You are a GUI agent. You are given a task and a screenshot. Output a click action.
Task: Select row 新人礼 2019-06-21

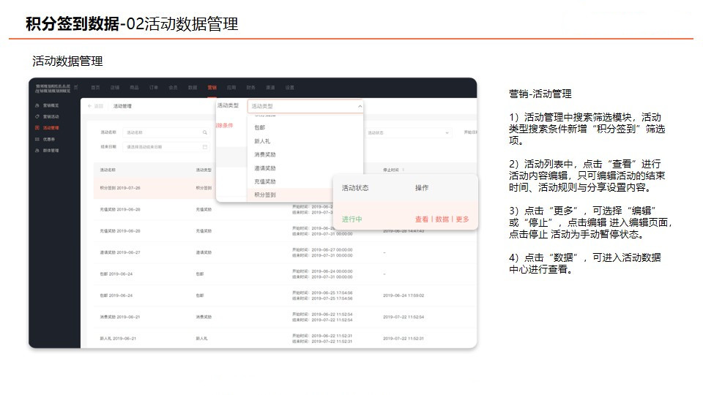[285, 339]
